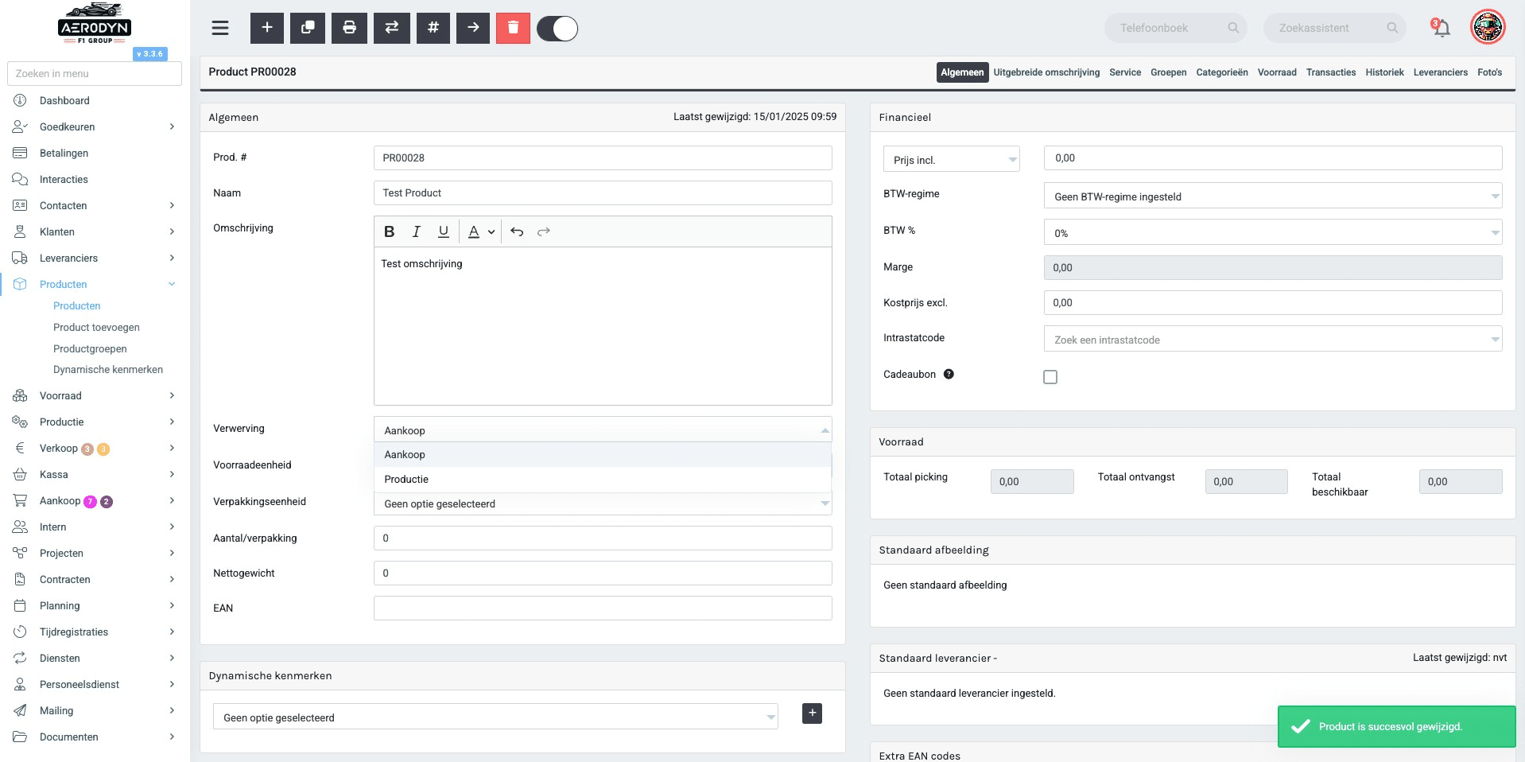Collapse the Verwerving dropdown
Viewport: 1525px width, 762px height.
click(x=603, y=430)
